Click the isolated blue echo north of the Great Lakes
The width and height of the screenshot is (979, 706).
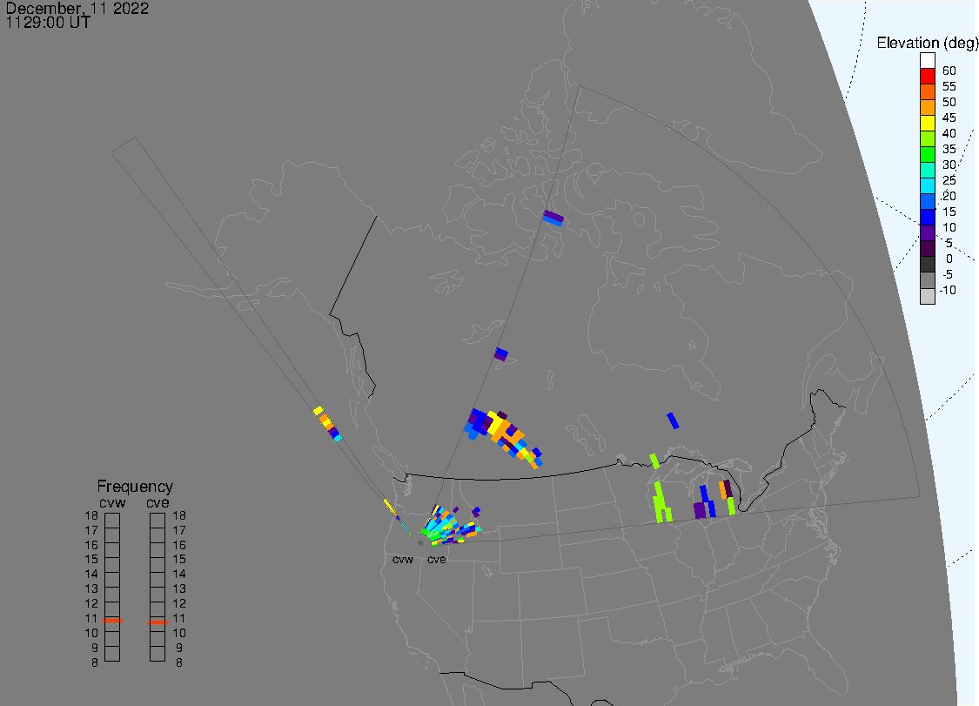(x=673, y=420)
